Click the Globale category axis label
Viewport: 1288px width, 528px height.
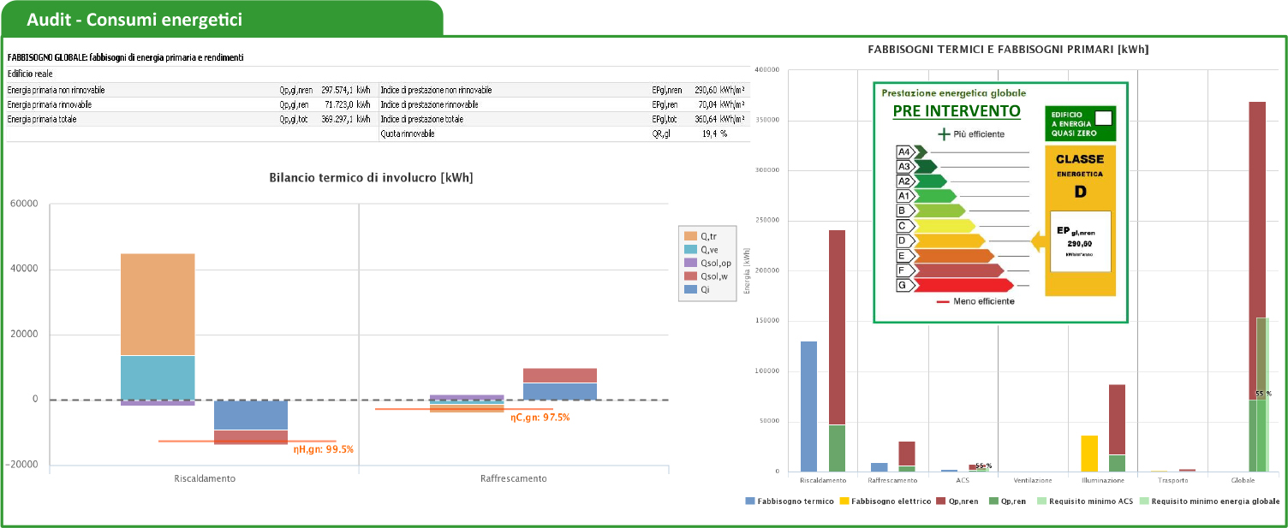pyautogui.click(x=1242, y=480)
